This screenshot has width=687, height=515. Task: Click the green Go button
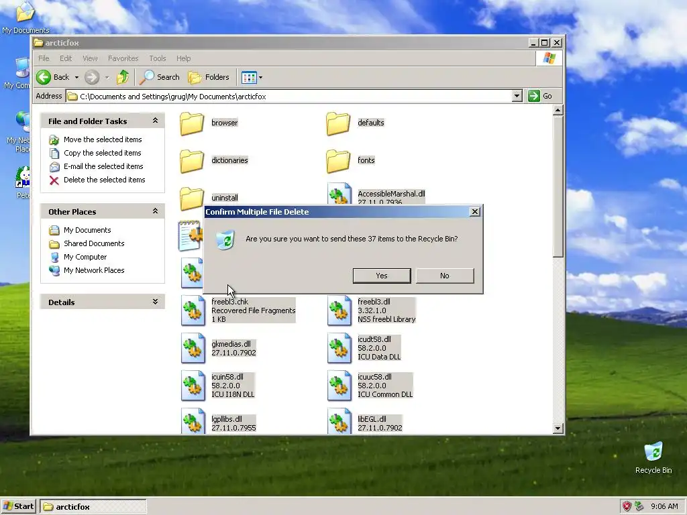click(x=540, y=96)
